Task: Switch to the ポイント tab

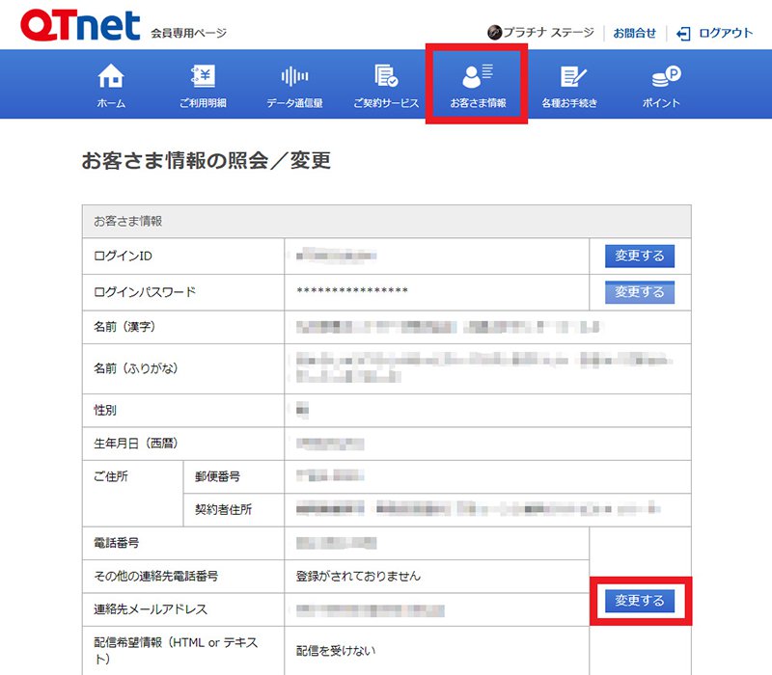Action: [662, 85]
